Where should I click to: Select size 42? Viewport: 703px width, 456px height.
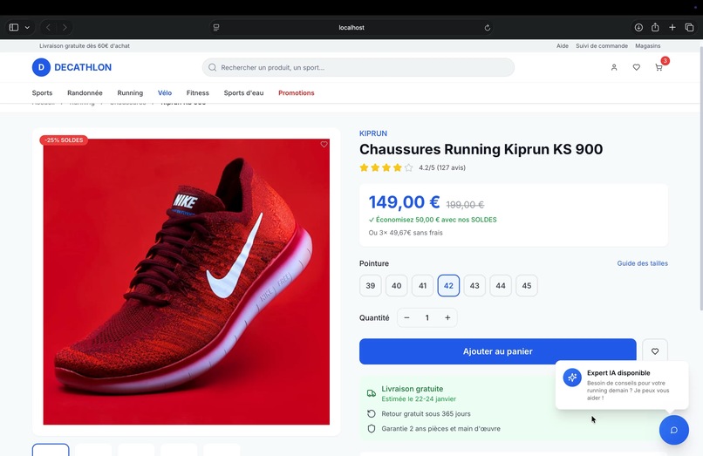pyautogui.click(x=448, y=286)
